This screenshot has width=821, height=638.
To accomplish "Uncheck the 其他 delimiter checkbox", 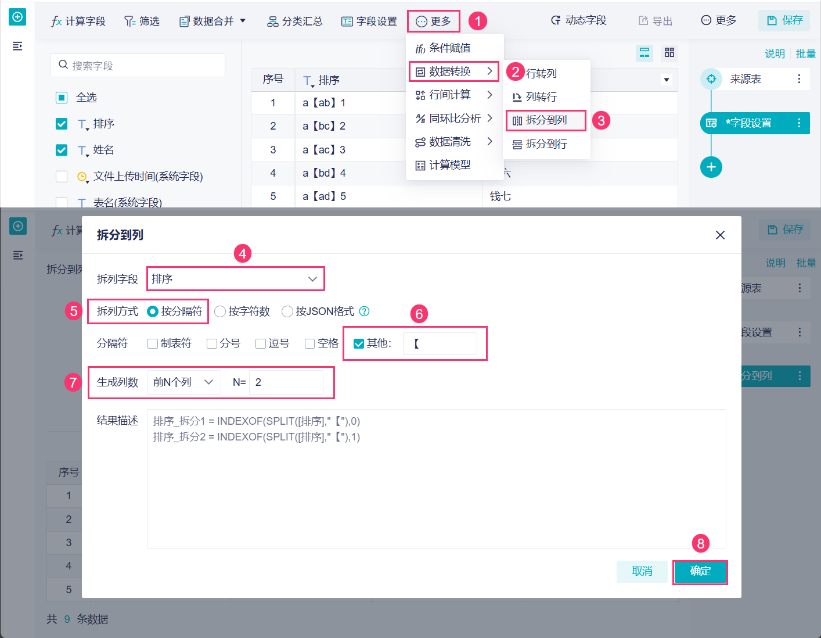I will [x=359, y=343].
